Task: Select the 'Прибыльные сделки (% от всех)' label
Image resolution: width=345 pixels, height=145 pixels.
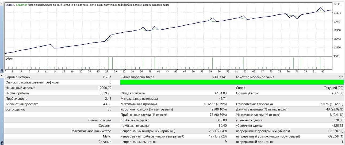Action: [x=144, y=115]
